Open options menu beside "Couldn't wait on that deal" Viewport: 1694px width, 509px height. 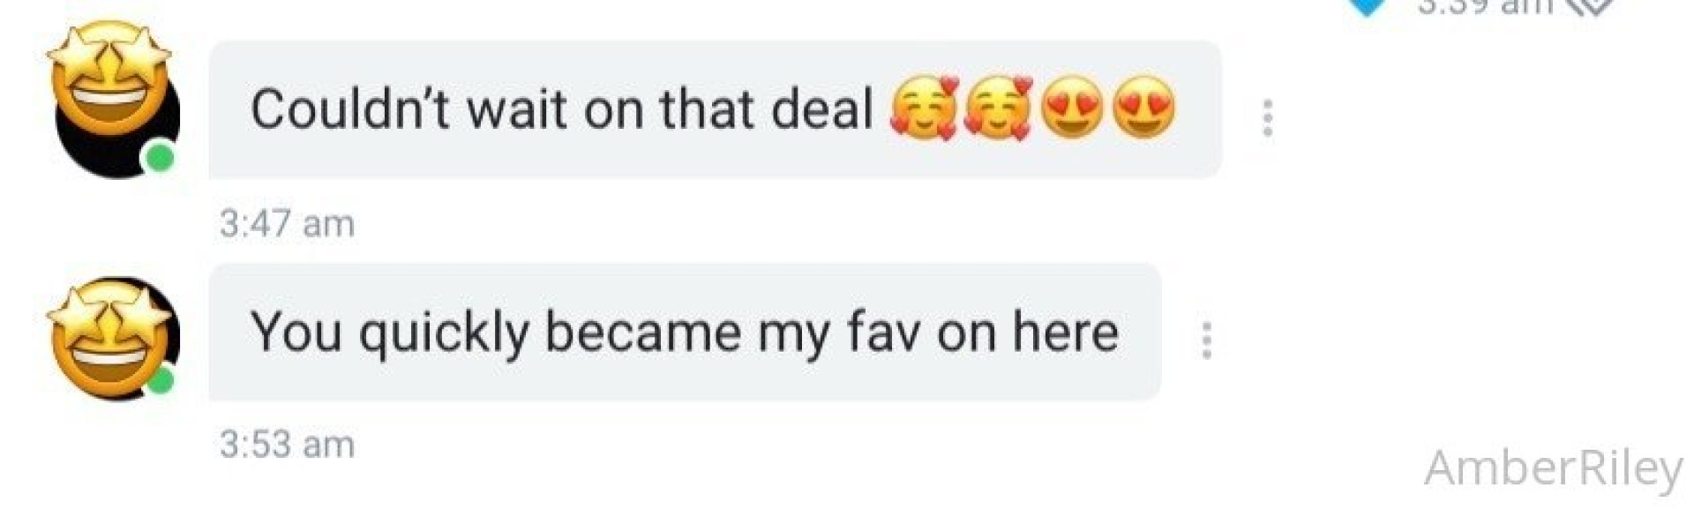1268,118
